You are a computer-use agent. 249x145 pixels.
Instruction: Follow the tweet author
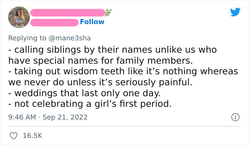[92, 22]
